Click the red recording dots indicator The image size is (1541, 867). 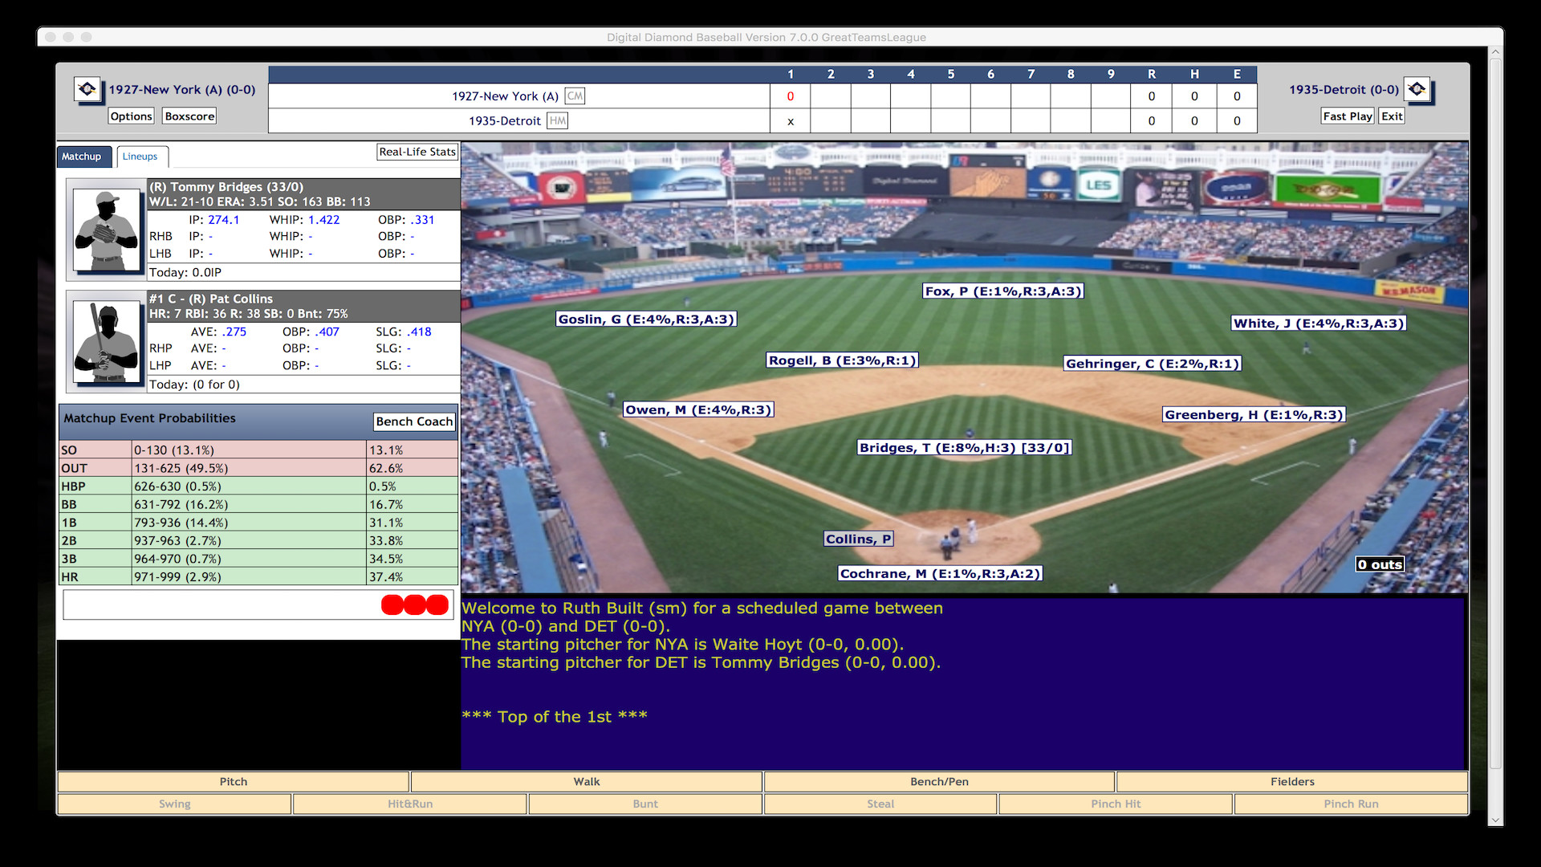tap(415, 604)
